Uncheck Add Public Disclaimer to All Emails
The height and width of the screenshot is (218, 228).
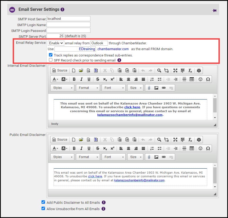click(x=43, y=202)
